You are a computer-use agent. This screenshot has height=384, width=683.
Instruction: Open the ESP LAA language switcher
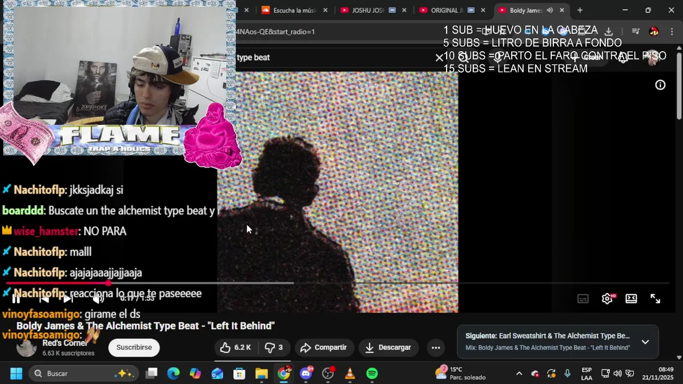586,373
